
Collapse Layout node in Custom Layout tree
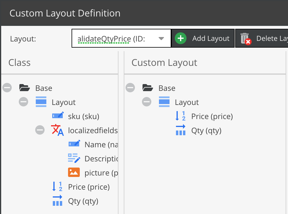pyautogui.click(x=147, y=102)
